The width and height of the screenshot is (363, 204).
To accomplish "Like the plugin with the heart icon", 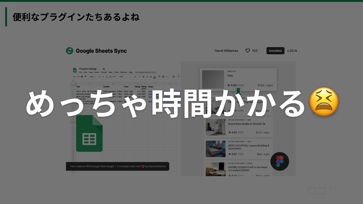I will (247, 51).
